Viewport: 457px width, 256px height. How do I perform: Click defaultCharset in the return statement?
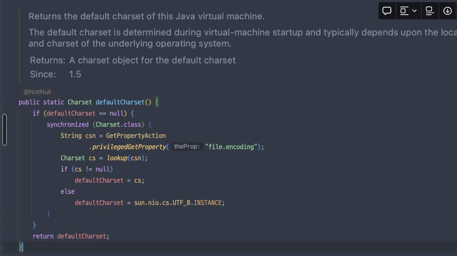(81, 236)
